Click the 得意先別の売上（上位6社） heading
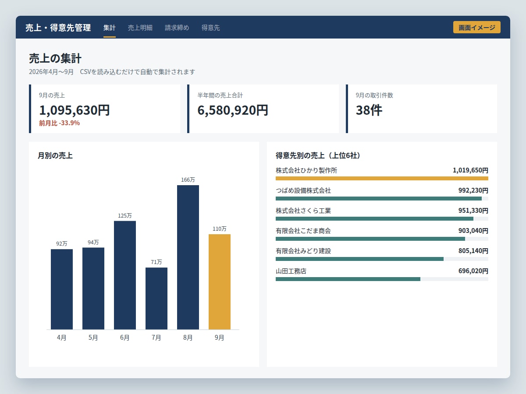Viewport: 526px width, 394px height. [318, 155]
